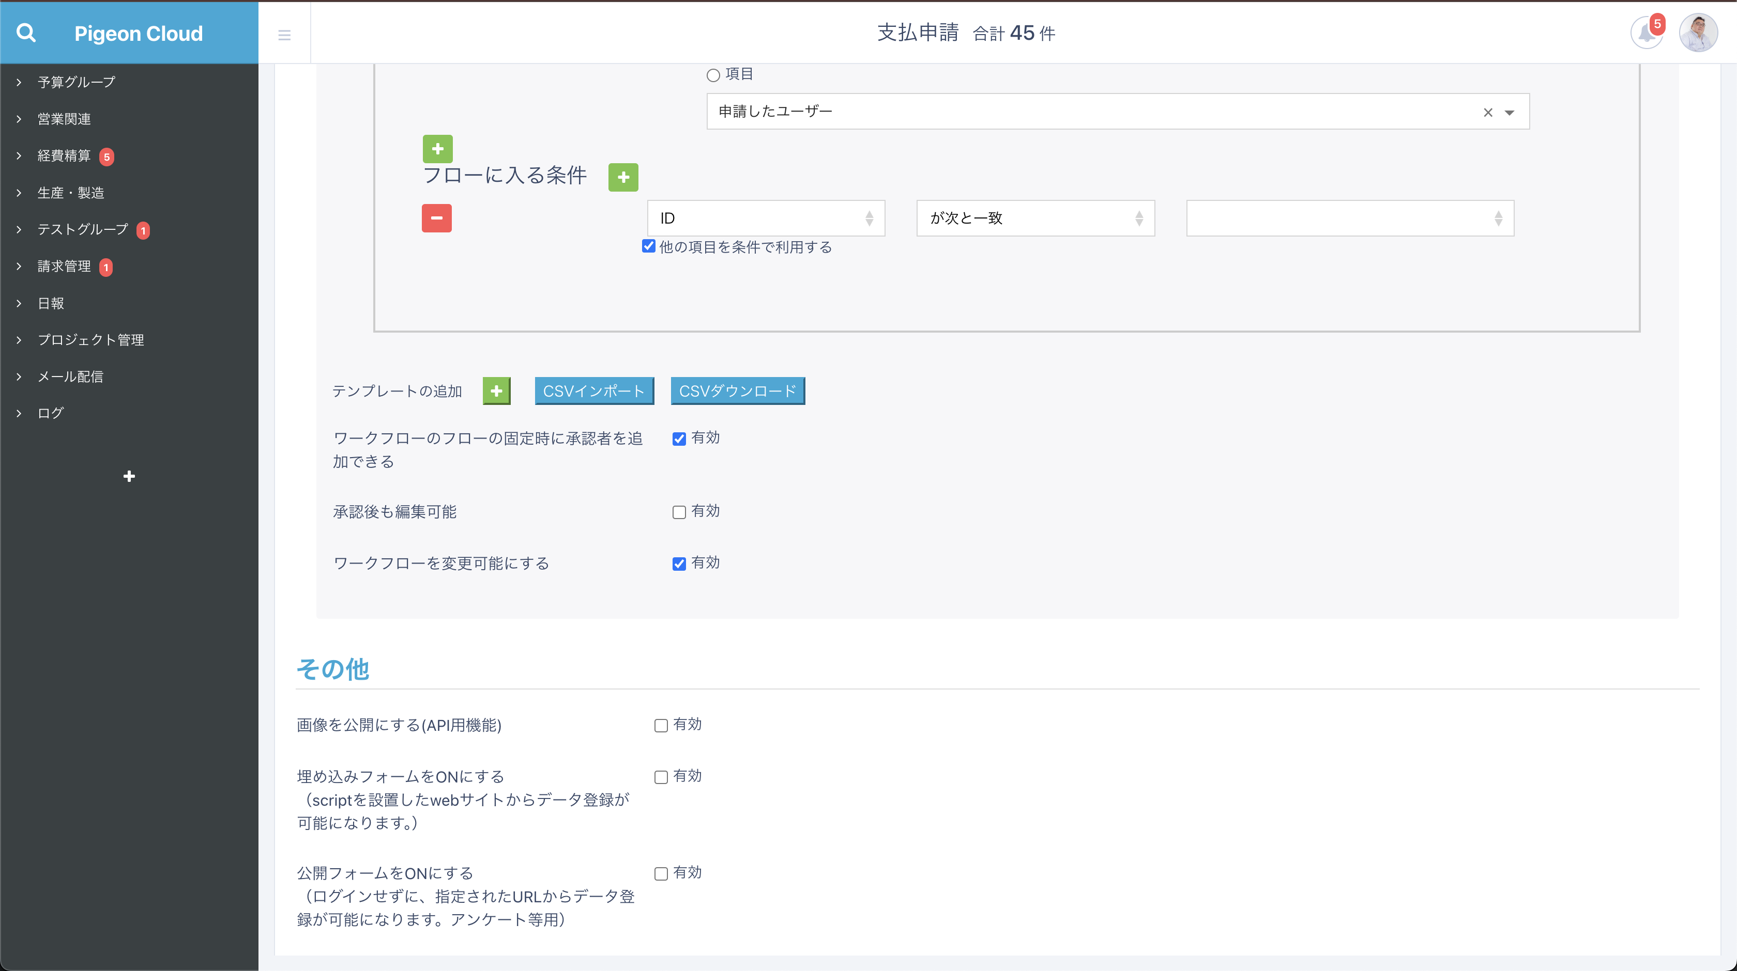Screen dimensions: 1737x971
Task: Click green plus beside テンプレートの追加
Action: [496, 391]
